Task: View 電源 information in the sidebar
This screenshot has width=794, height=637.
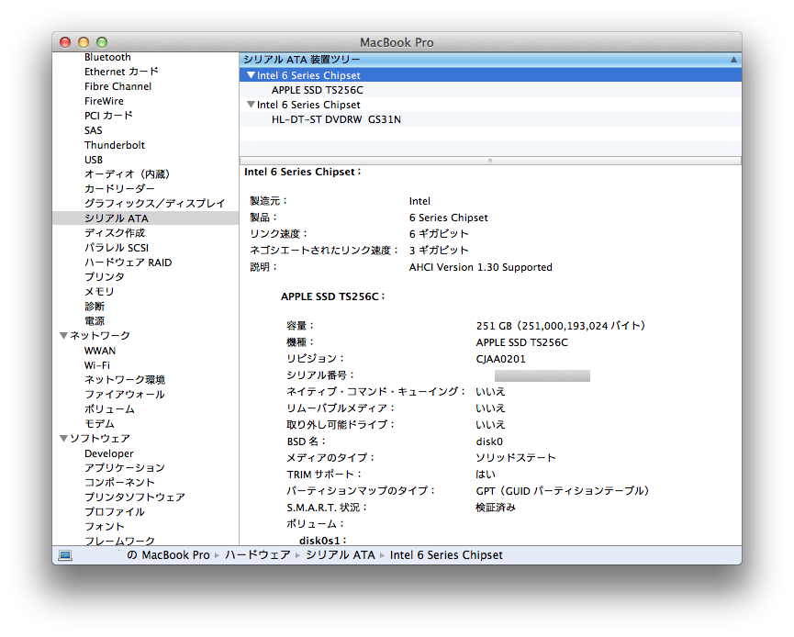Action: pyautogui.click(x=95, y=320)
